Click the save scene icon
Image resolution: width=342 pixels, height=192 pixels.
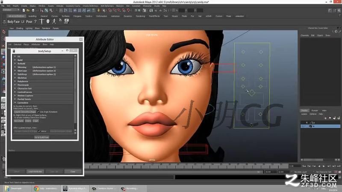click(x=33, y=10)
